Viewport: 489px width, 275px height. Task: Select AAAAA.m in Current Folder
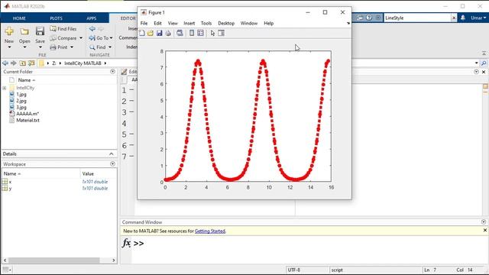28,114
